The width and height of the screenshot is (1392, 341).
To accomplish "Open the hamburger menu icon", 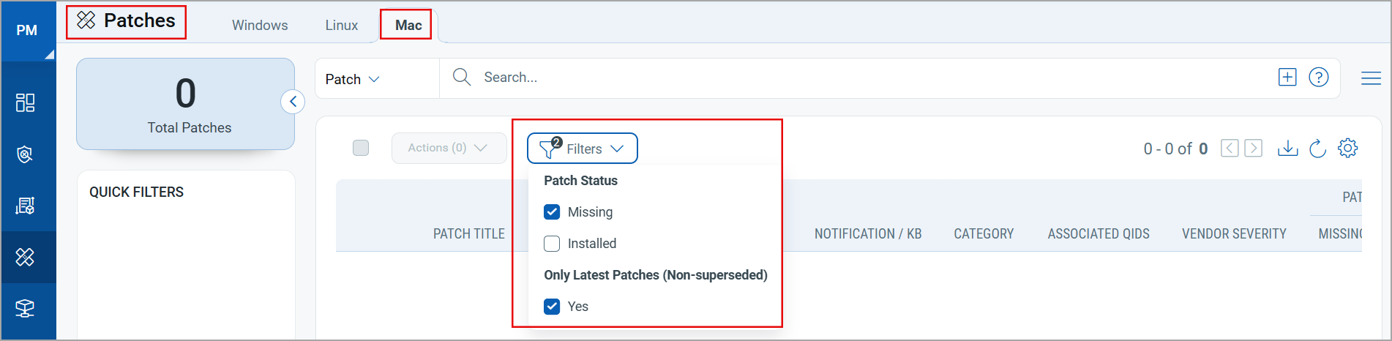I will [x=1371, y=78].
